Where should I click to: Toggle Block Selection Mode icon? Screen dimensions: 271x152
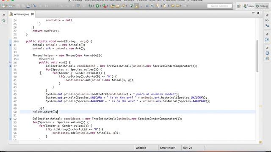pyautogui.click(x=147, y=6)
